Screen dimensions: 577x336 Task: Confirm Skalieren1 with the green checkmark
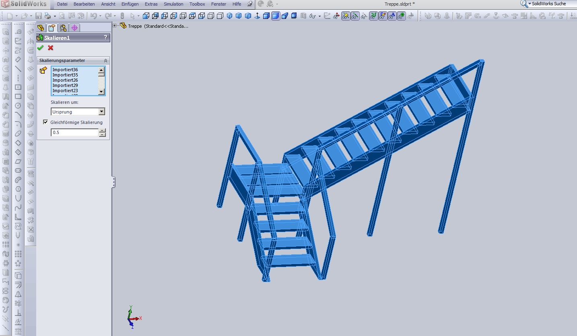click(x=40, y=48)
